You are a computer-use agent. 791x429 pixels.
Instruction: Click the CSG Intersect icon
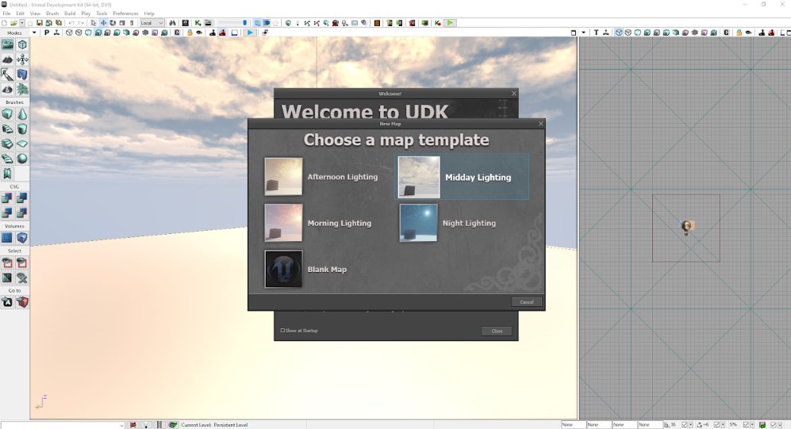coord(8,213)
